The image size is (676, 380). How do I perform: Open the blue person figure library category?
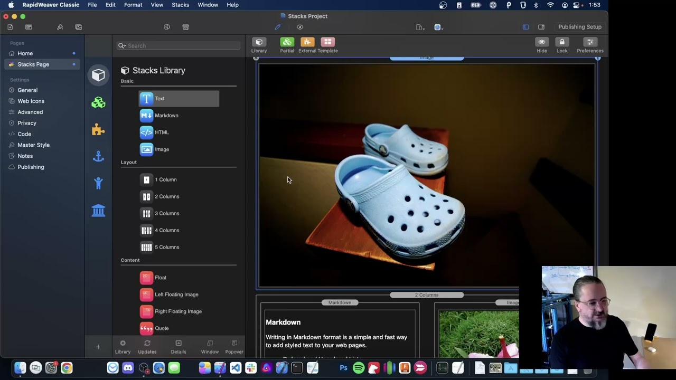pyautogui.click(x=98, y=183)
